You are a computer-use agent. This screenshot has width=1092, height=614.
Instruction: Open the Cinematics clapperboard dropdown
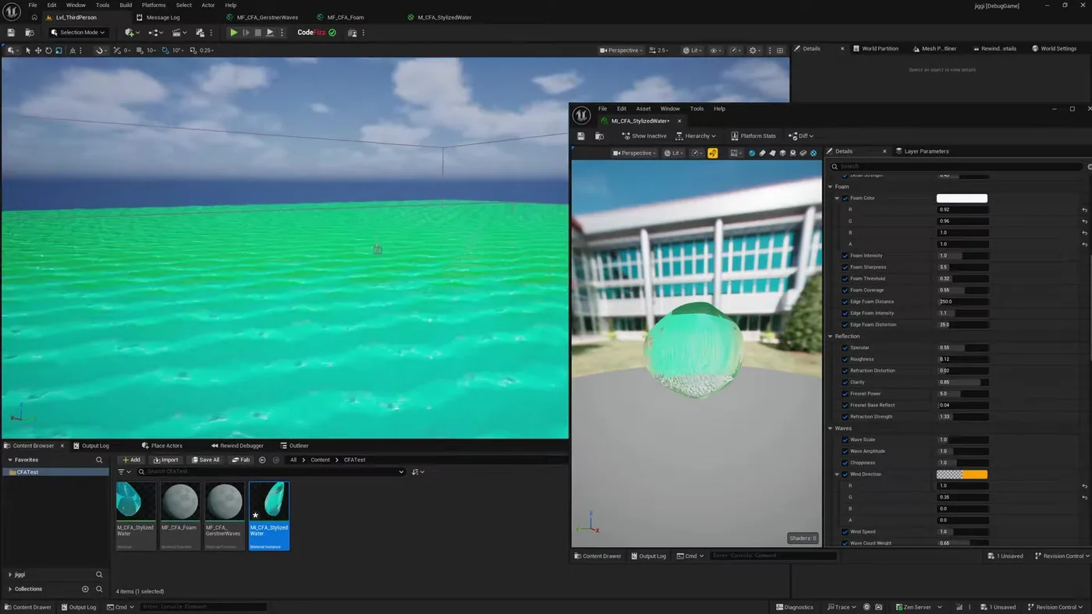179,33
